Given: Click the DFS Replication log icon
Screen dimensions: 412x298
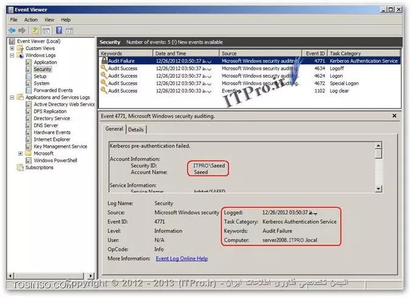Looking at the screenshot, I should 29,112.
